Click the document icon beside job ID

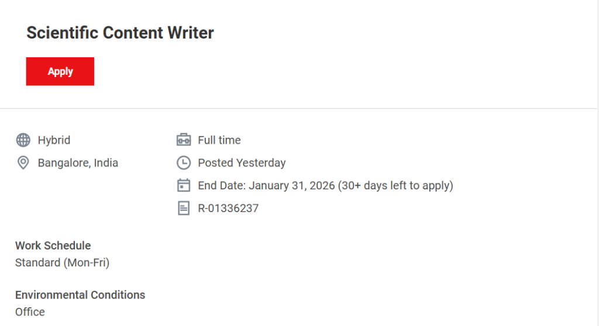pyautogui.click(x=184, y=208)
